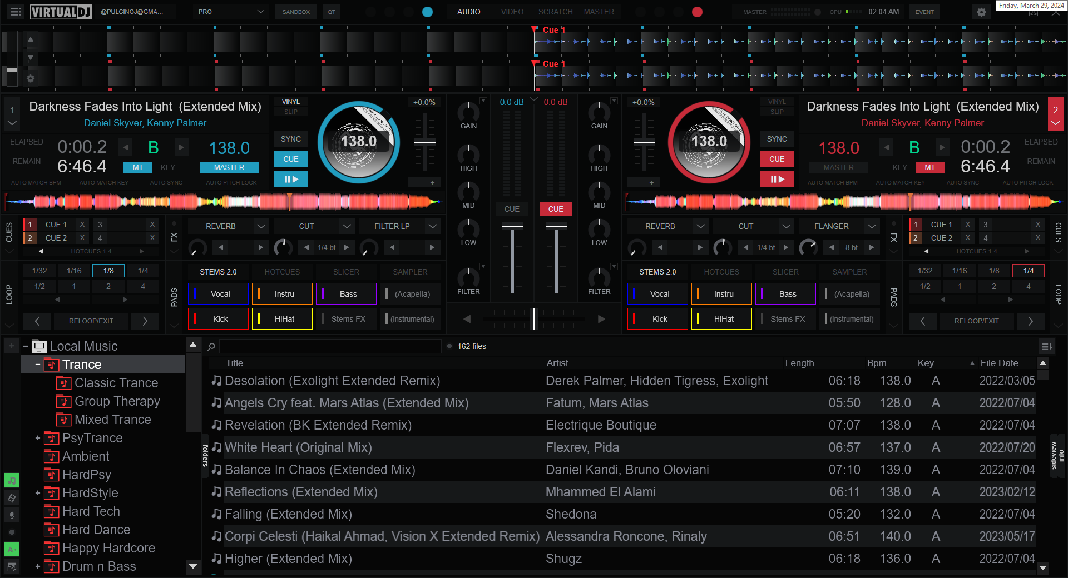
Task: Click the Local Music computer icon
Action: 39,346
